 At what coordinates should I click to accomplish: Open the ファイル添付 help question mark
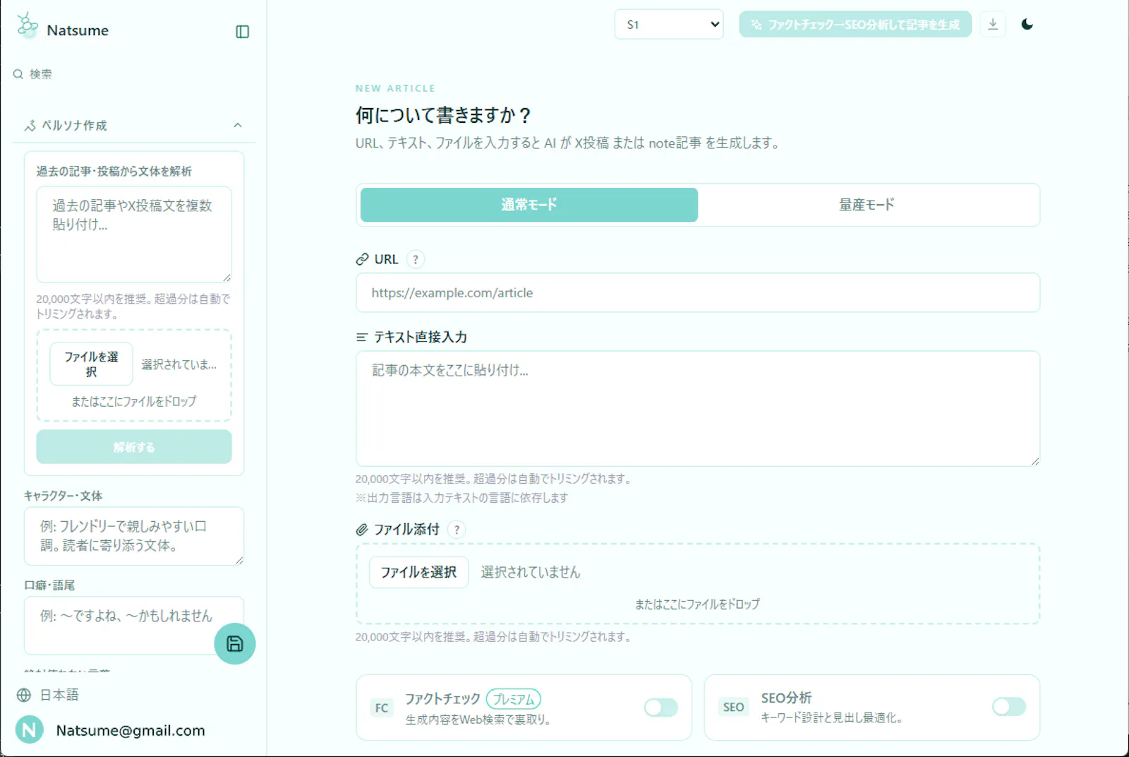click(457, 530)
